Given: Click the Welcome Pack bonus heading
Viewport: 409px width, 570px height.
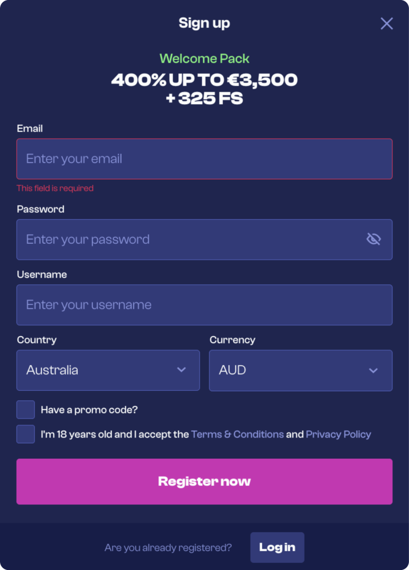Looking at the screenshot, I should (x=205, y=58).
